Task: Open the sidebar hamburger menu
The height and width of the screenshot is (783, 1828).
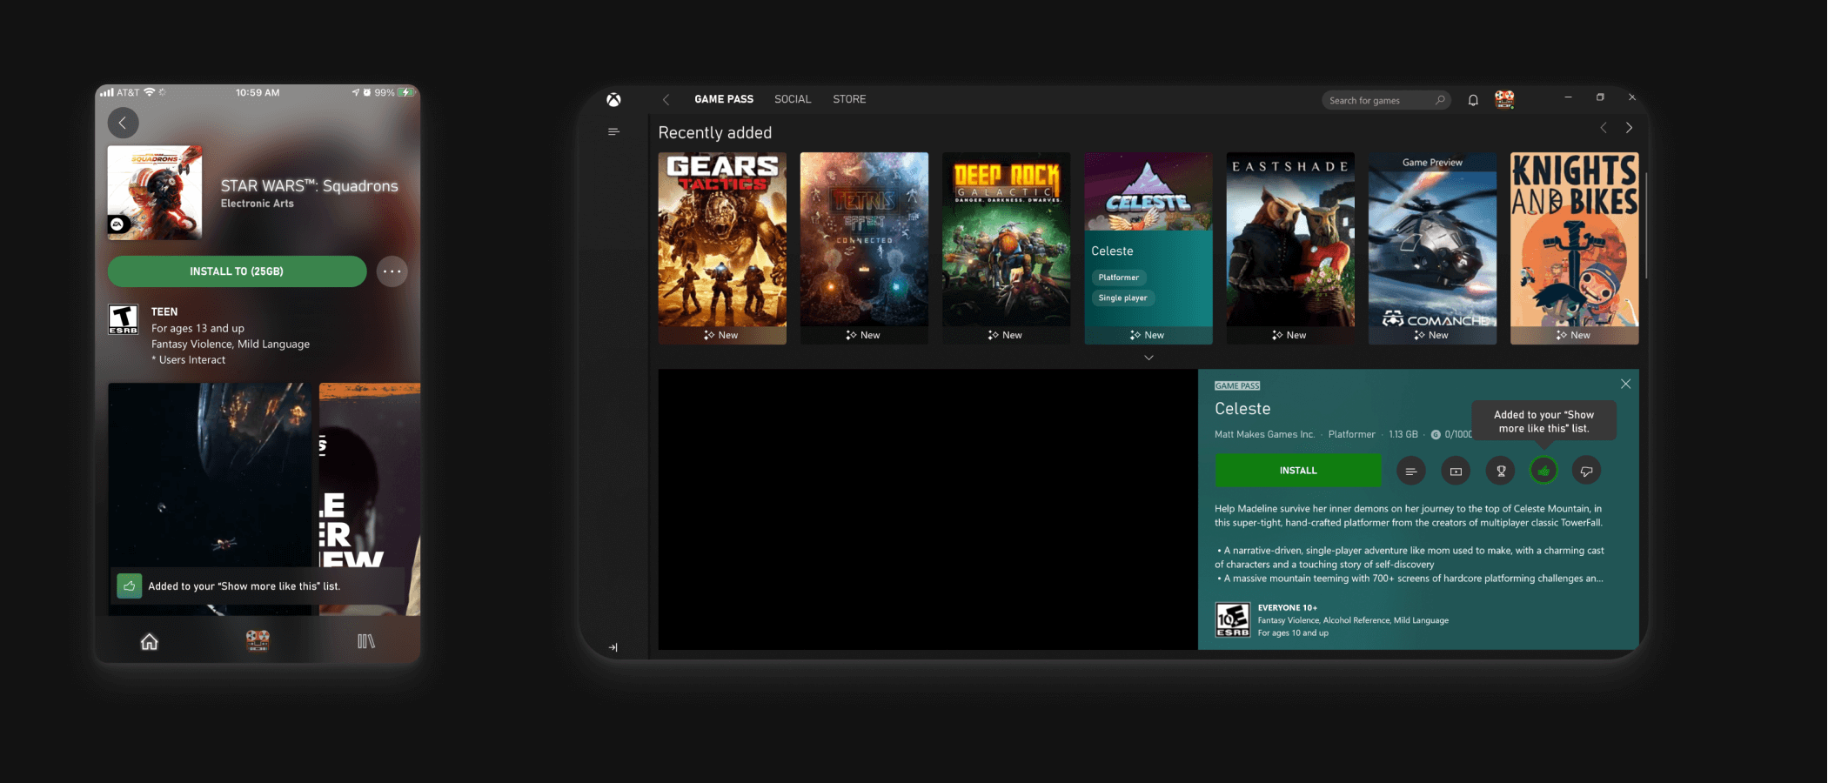Action: click(614, 130)
